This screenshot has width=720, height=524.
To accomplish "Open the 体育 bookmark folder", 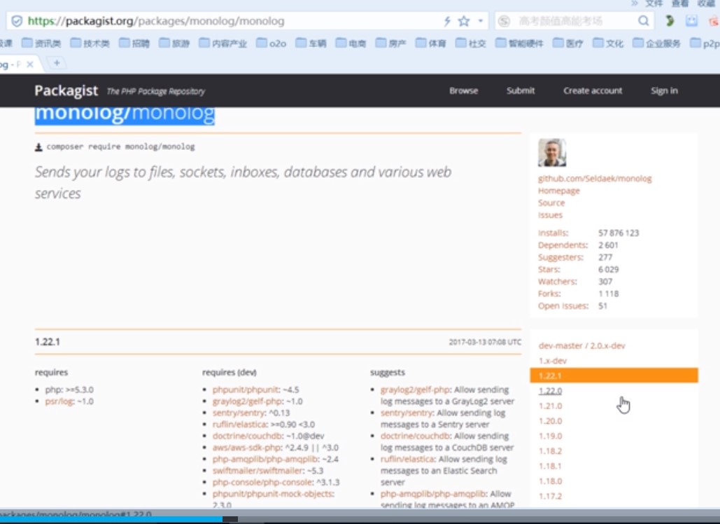I will pyautogui.click(x=431, y=43).
